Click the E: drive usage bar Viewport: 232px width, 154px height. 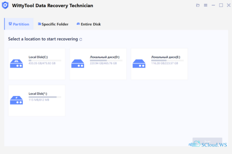(167, 60)
